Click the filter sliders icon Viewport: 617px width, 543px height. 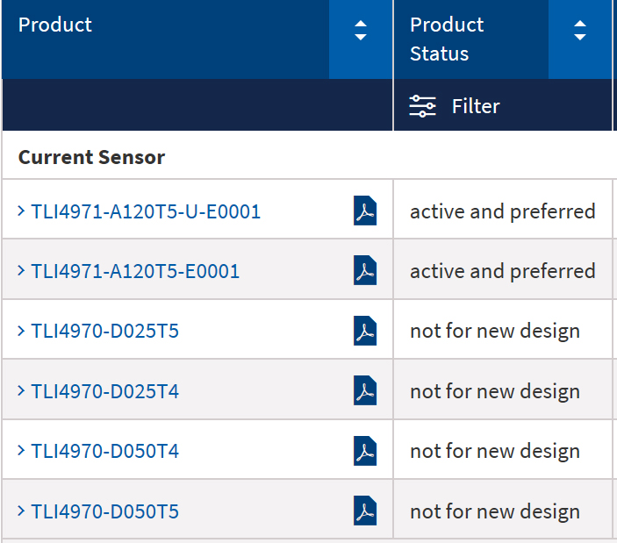click(x=422, y=106)
